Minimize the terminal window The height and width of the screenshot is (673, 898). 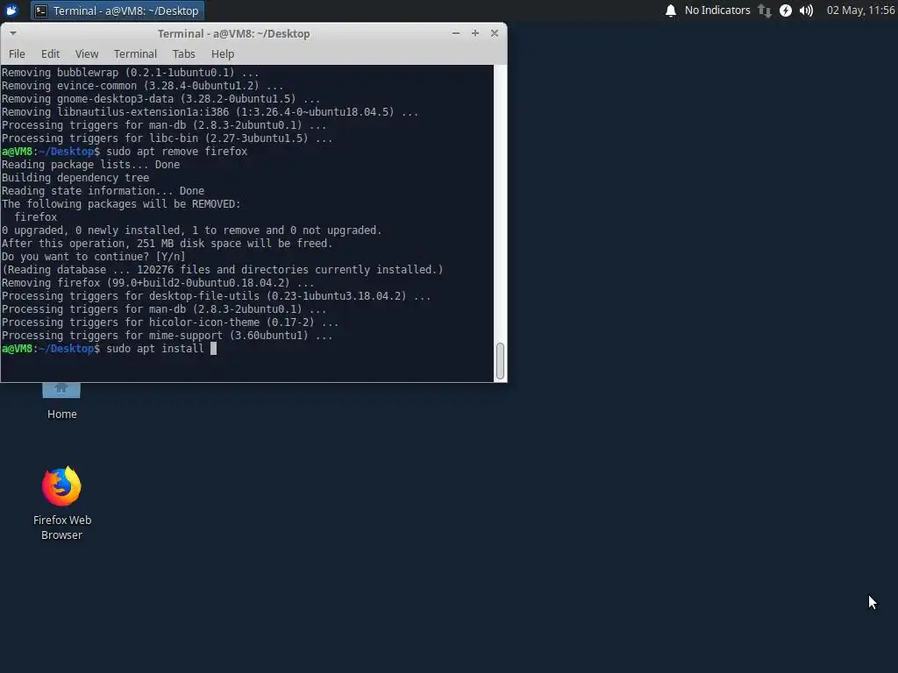coord(456,33)
